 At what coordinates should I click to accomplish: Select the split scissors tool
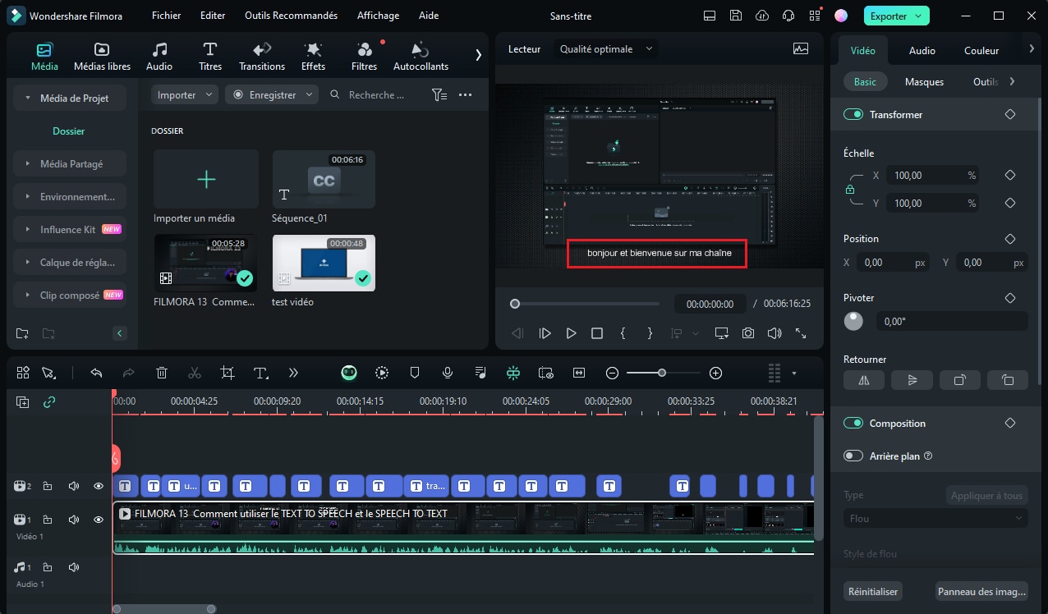pyautogui.click(x=195, y=373)
